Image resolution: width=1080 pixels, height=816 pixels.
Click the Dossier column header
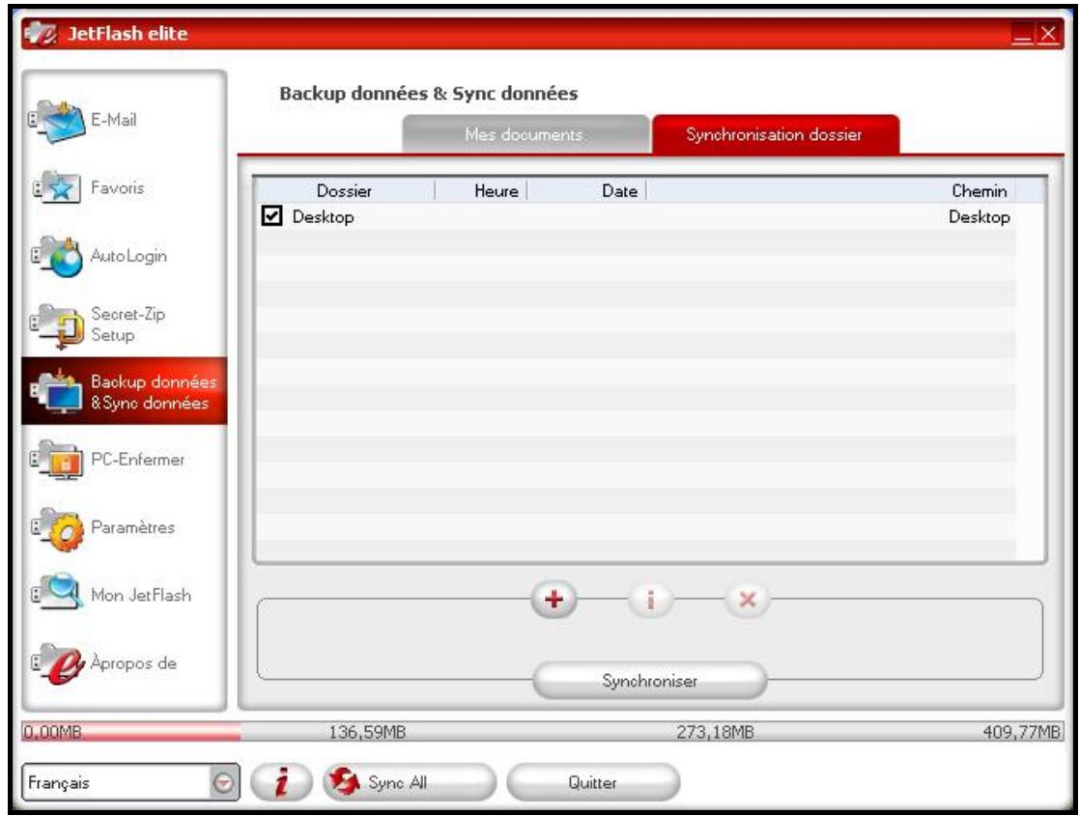point(344,191)
